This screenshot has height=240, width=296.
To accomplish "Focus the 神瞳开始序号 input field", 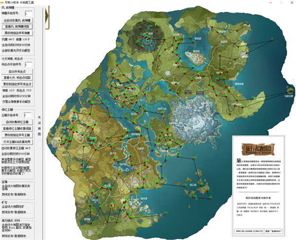I will (29, 13).
